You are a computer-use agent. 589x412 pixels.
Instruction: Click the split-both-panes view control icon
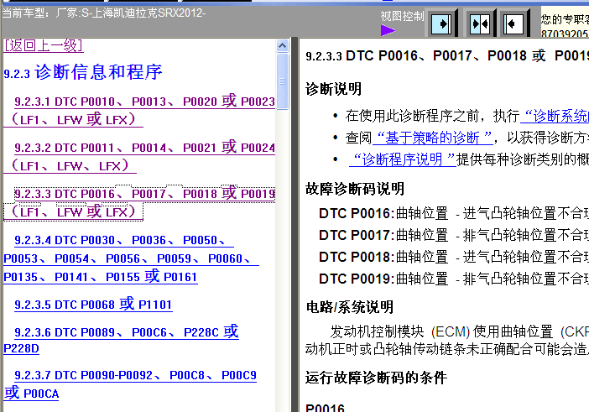point(480,23)
